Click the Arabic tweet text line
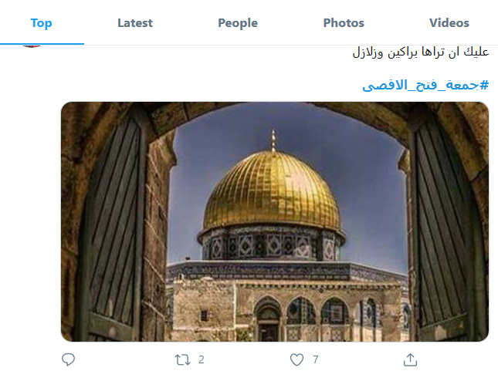Viewport: 498px width, 371px height. click(x=421, y=52)
